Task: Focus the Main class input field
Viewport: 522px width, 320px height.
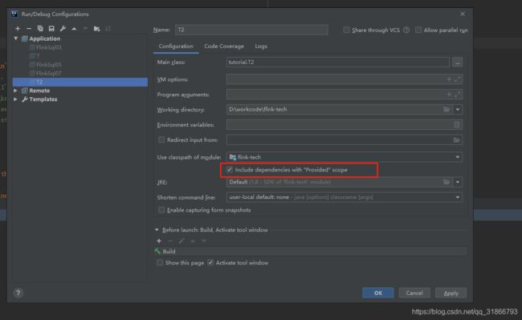Action: pyautogui.click(x=337, y=62)
